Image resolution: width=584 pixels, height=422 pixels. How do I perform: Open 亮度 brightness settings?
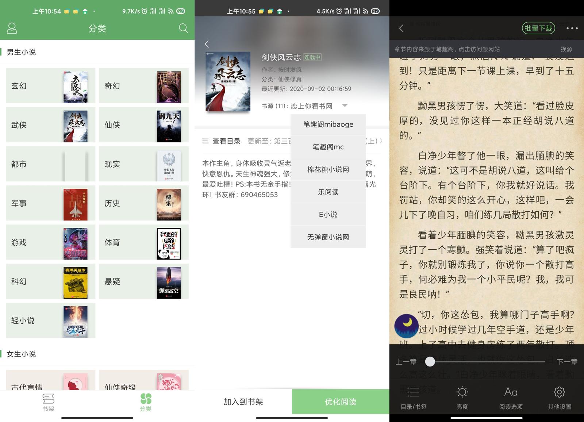[x=462, y=398]
